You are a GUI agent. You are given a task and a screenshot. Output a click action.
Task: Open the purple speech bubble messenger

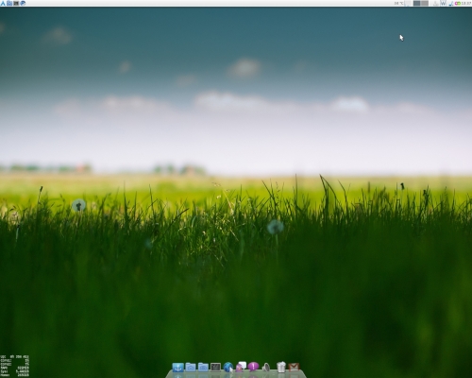coord(253,367)
